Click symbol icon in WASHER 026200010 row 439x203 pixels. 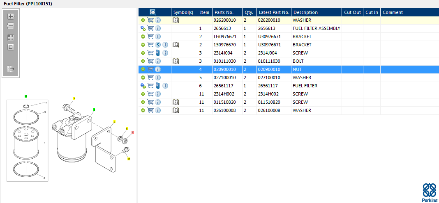[176, 20]
